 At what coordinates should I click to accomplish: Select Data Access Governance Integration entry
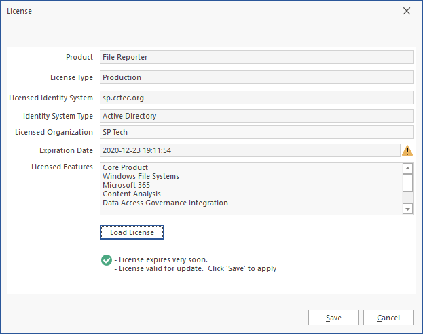[x=165, y=203]
